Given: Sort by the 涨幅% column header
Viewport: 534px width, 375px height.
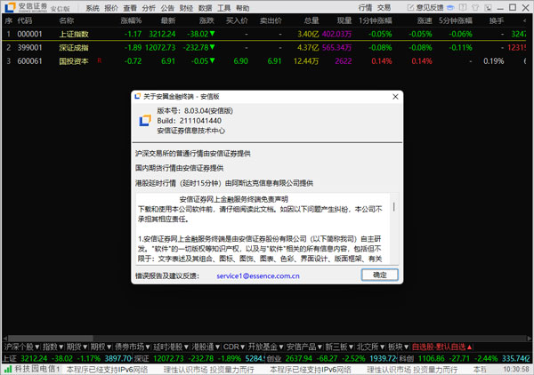Looking at the screenshot, I should (x=131, y=20).
